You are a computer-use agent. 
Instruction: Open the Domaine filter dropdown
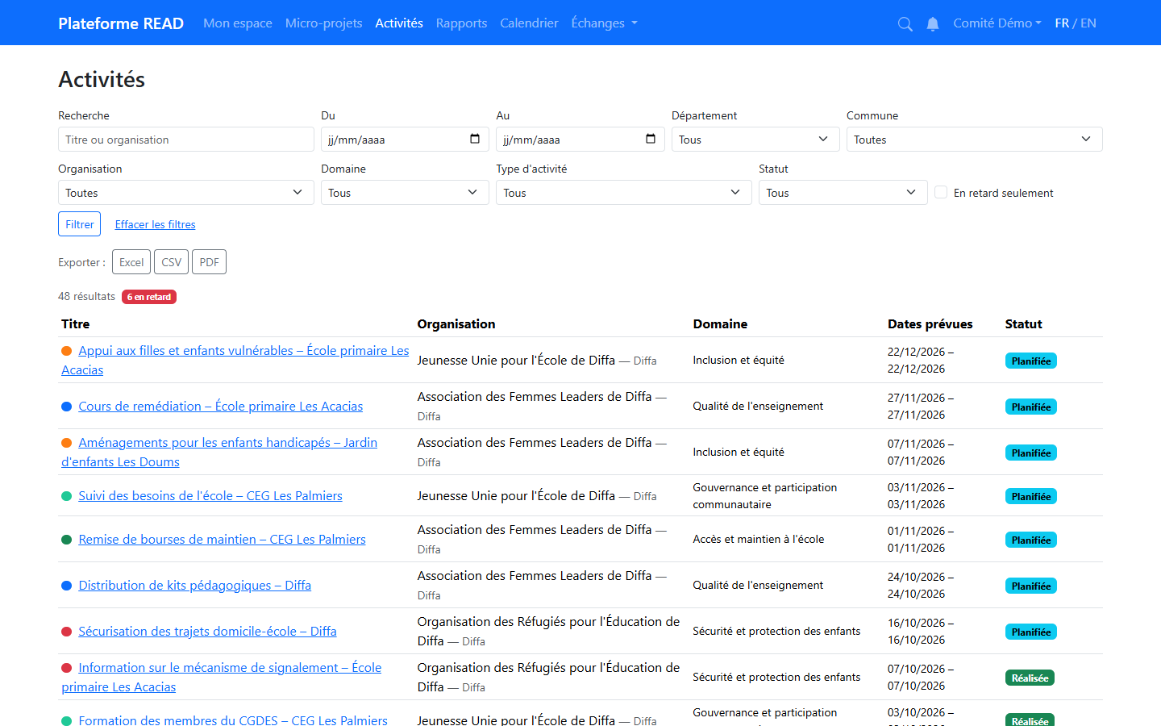pos(405,192)
